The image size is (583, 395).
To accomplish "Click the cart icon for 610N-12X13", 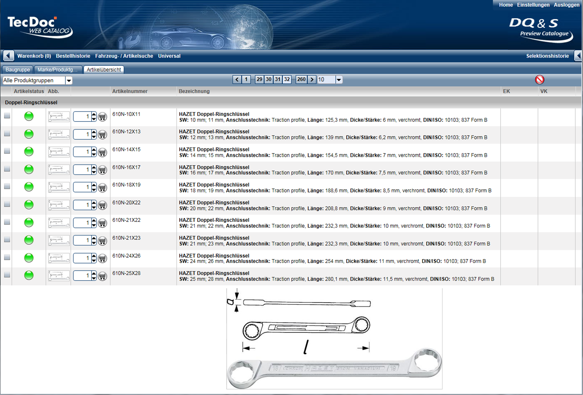I will pyautogui.click(x=102, y=134).
